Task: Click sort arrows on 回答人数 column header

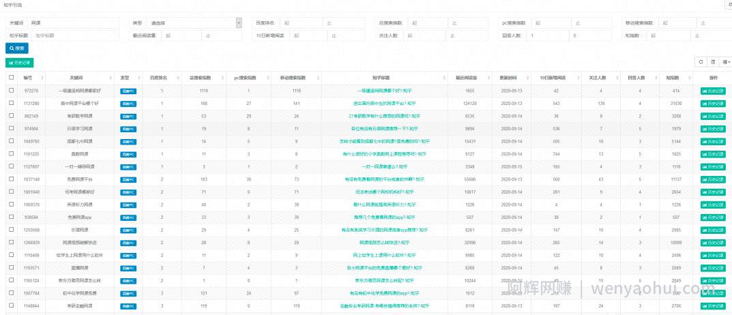Action: coord(656,78)
